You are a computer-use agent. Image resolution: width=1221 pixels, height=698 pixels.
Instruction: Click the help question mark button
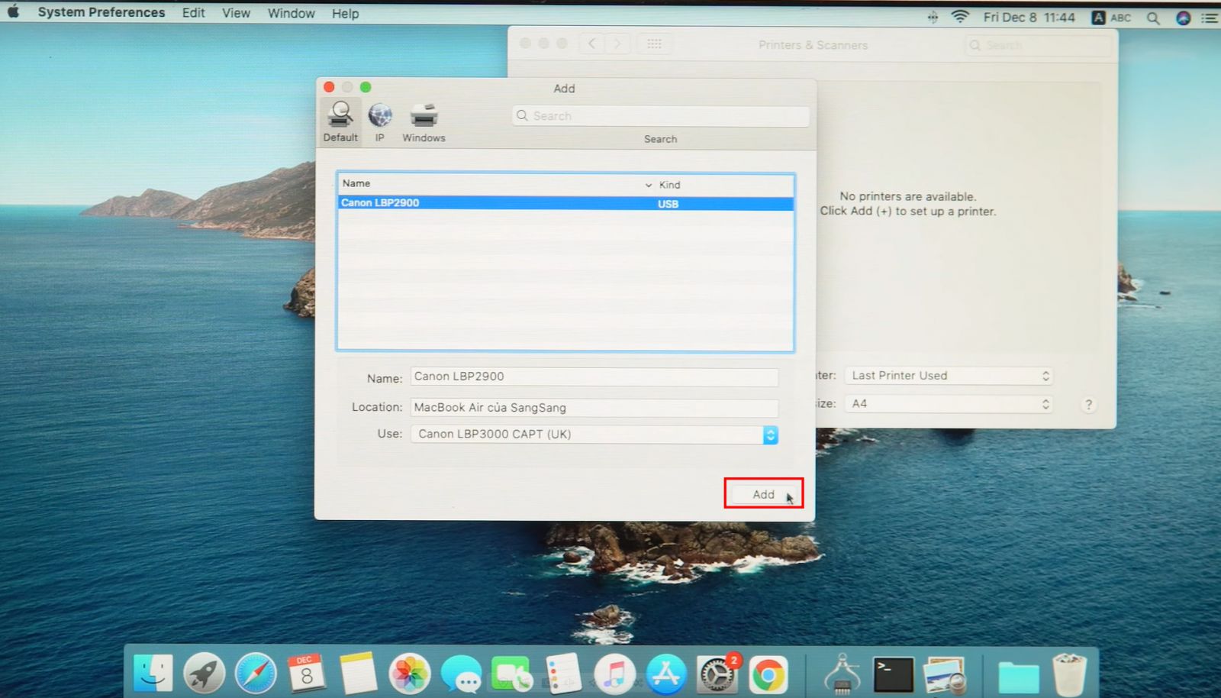(x=1089, y=405)
